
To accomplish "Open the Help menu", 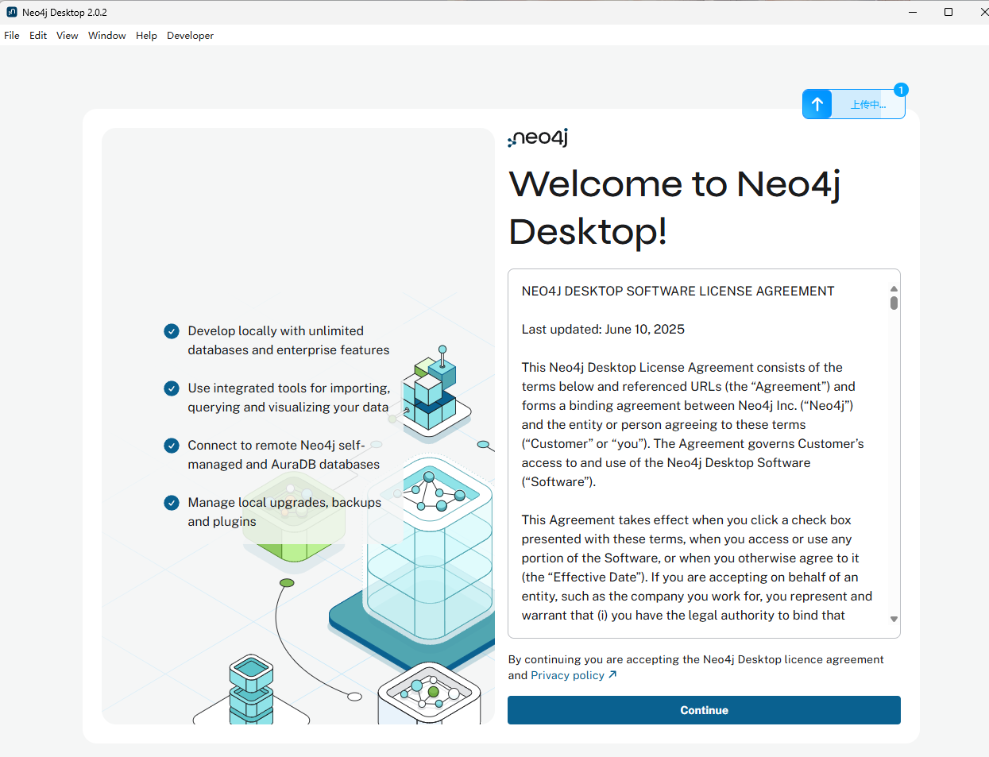I will click(x=146, y=36).
